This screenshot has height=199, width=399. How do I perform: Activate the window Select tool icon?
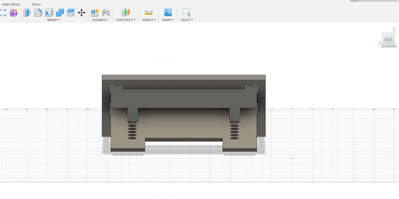(x=186, y=12)
